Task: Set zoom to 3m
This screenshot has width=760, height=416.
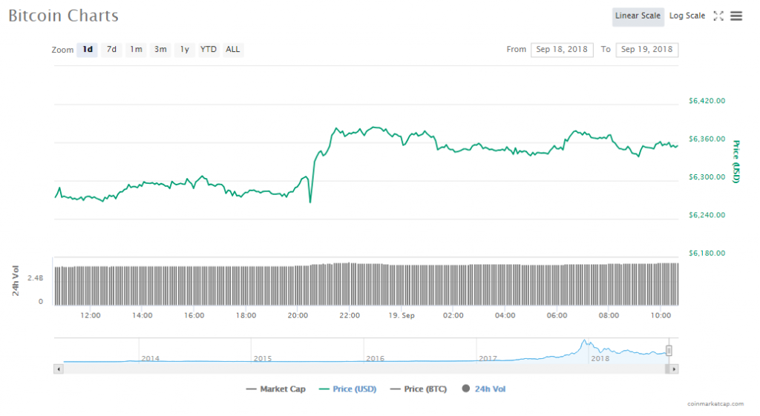Action: 160,50
